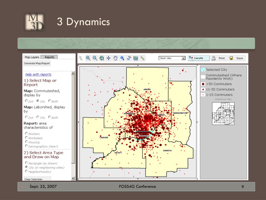Click the Reference Map thumbnail
Viewport: 266px width, 200px height.
tap(223, 114)
